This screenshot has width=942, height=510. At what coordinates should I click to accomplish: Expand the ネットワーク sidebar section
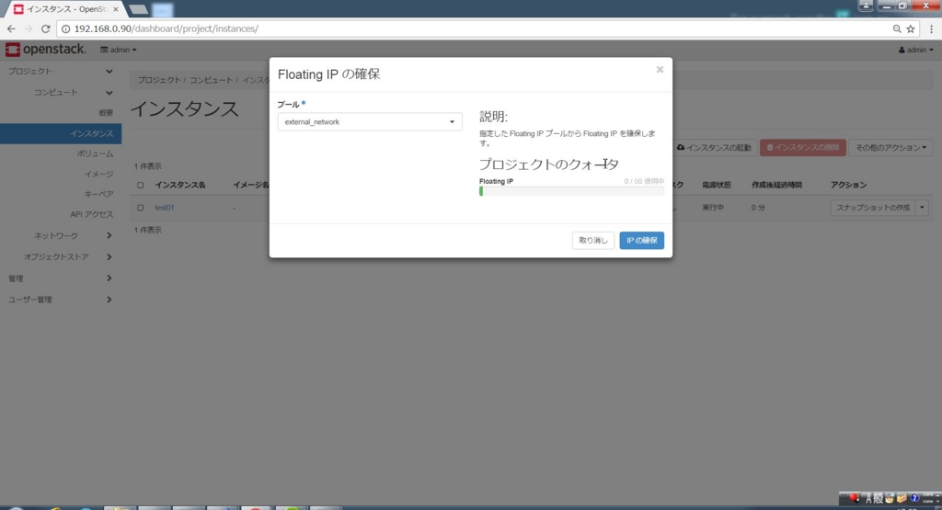(x=60, y=236)
